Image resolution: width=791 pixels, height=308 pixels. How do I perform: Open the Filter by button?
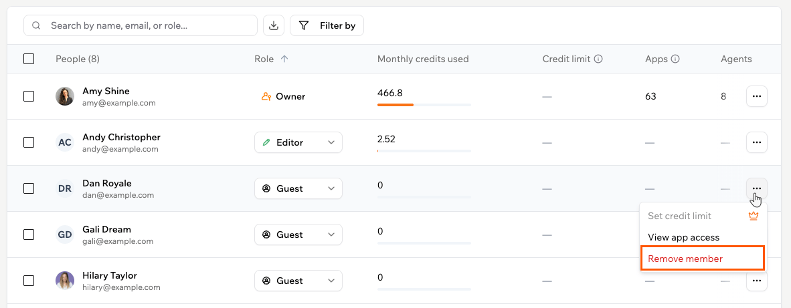point(327,25)
